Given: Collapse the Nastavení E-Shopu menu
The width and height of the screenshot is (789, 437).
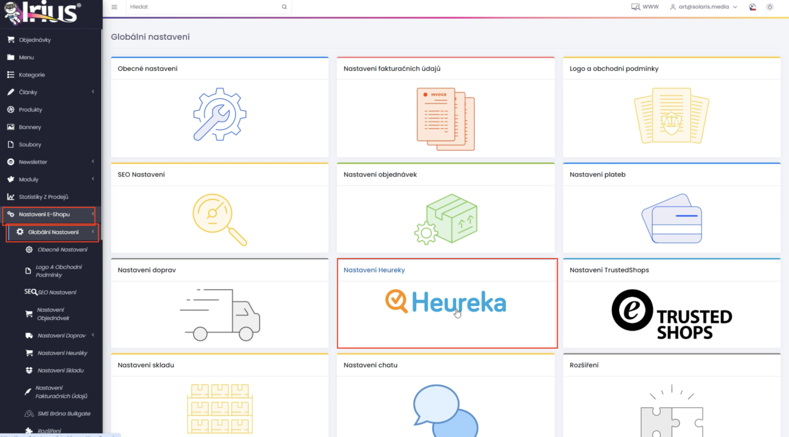Looking at the screenshot, I should tap(93, 214).
